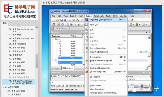164x97 pixels.
Task: Click the green chip window toolbar icon
Action: (x=137, y=25)
